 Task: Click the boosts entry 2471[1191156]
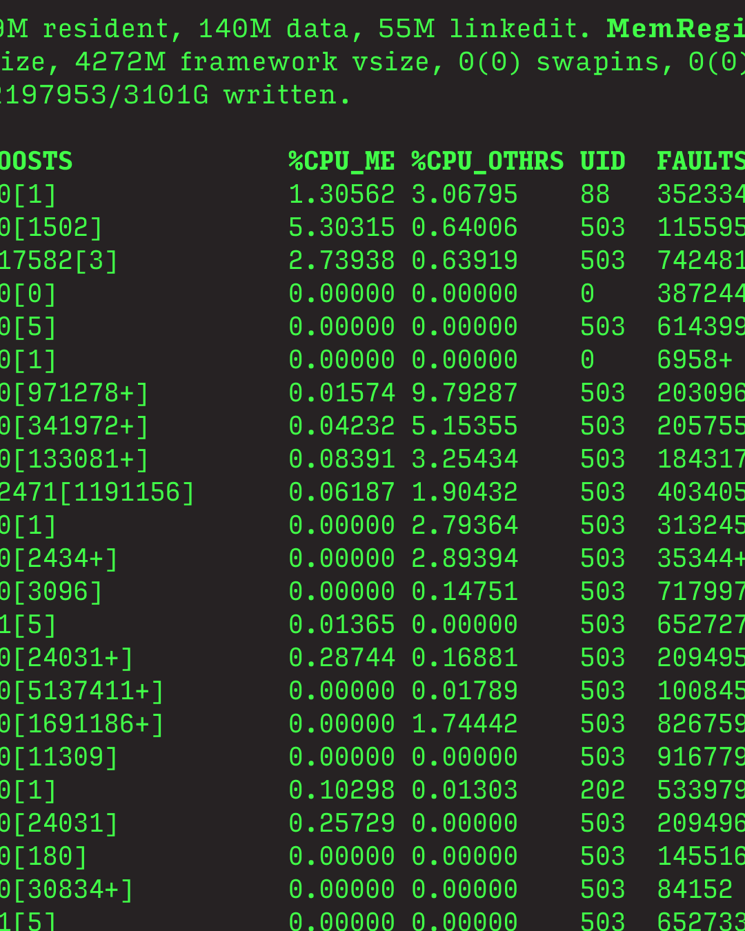97,492
